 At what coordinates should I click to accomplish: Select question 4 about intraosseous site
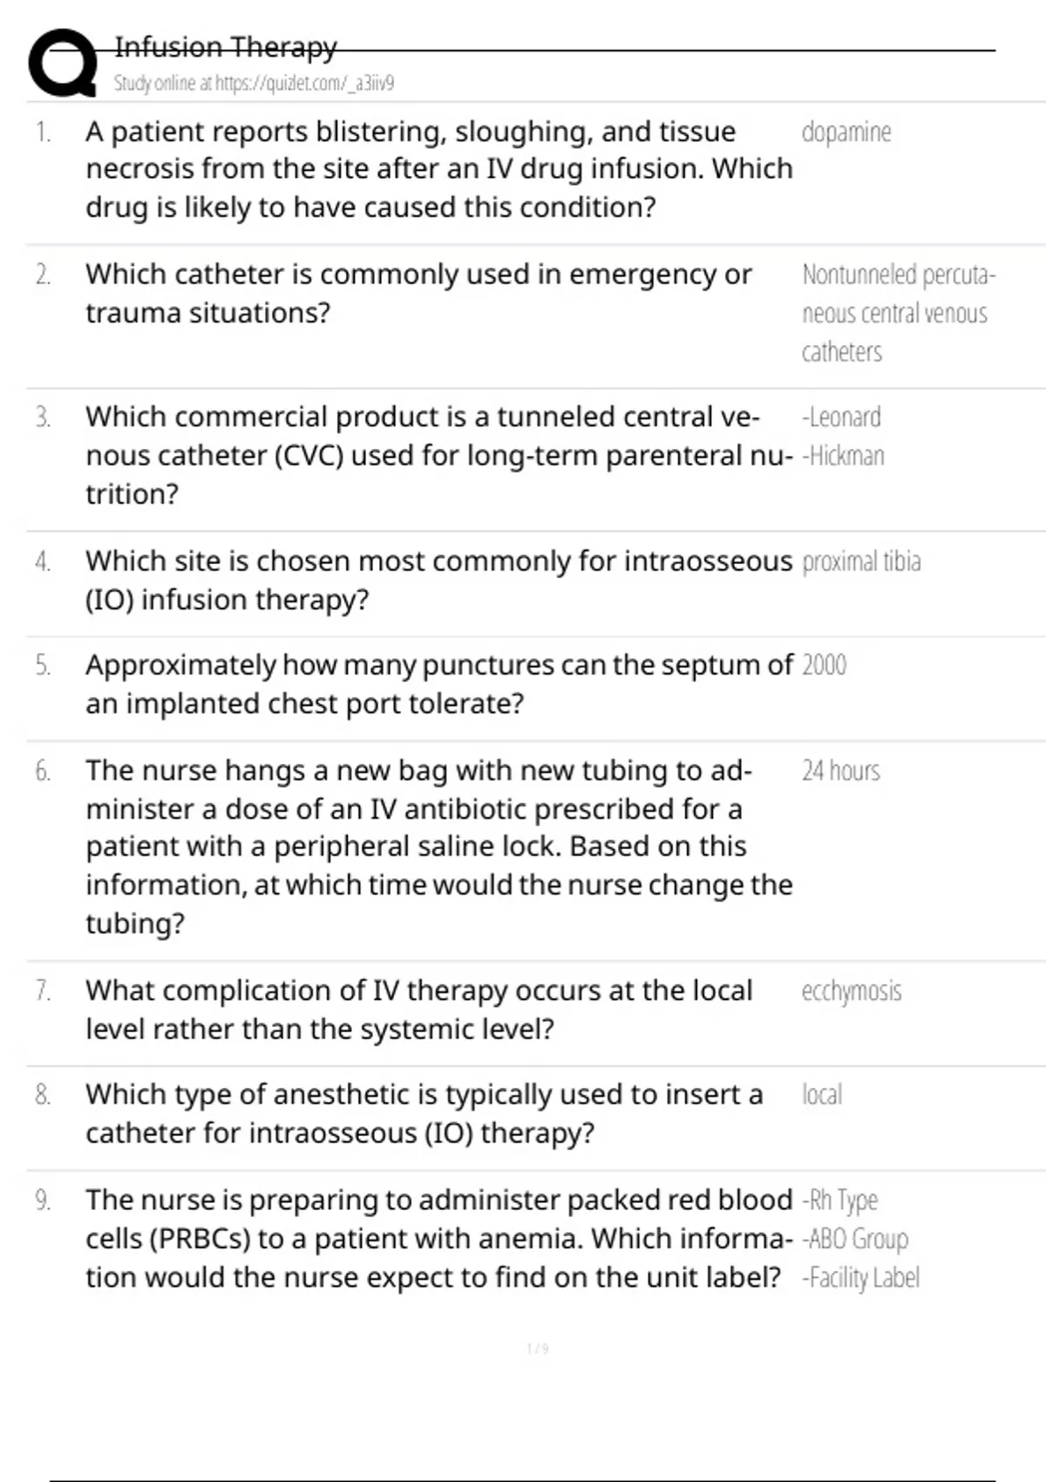tap(438, 580)
